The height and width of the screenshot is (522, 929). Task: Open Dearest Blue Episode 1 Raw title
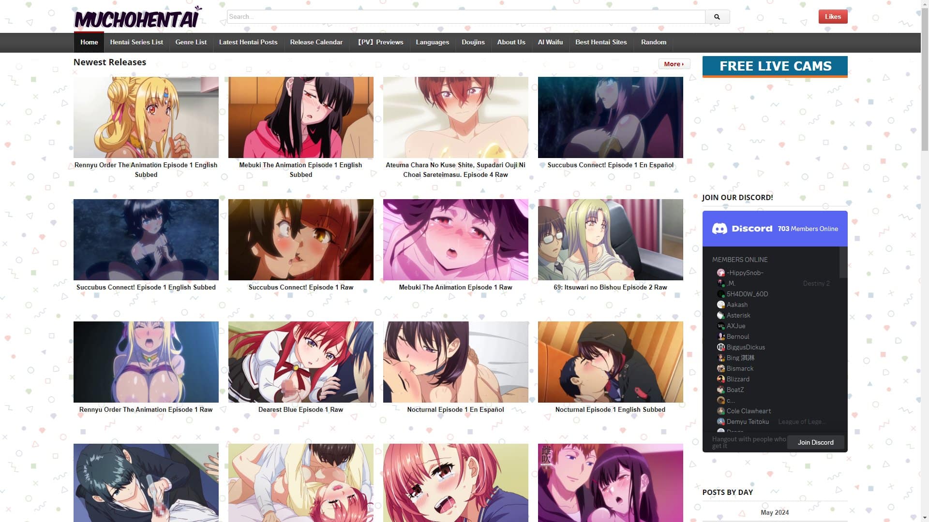301,409
